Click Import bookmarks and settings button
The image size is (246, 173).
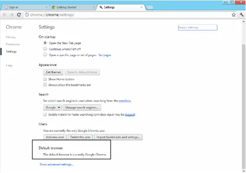pos(118,137)
